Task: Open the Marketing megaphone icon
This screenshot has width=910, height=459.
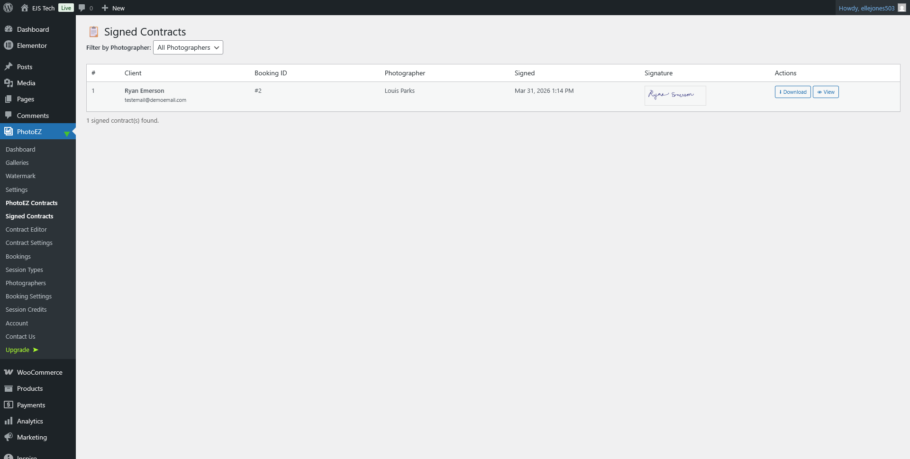Action: (9, 437)
